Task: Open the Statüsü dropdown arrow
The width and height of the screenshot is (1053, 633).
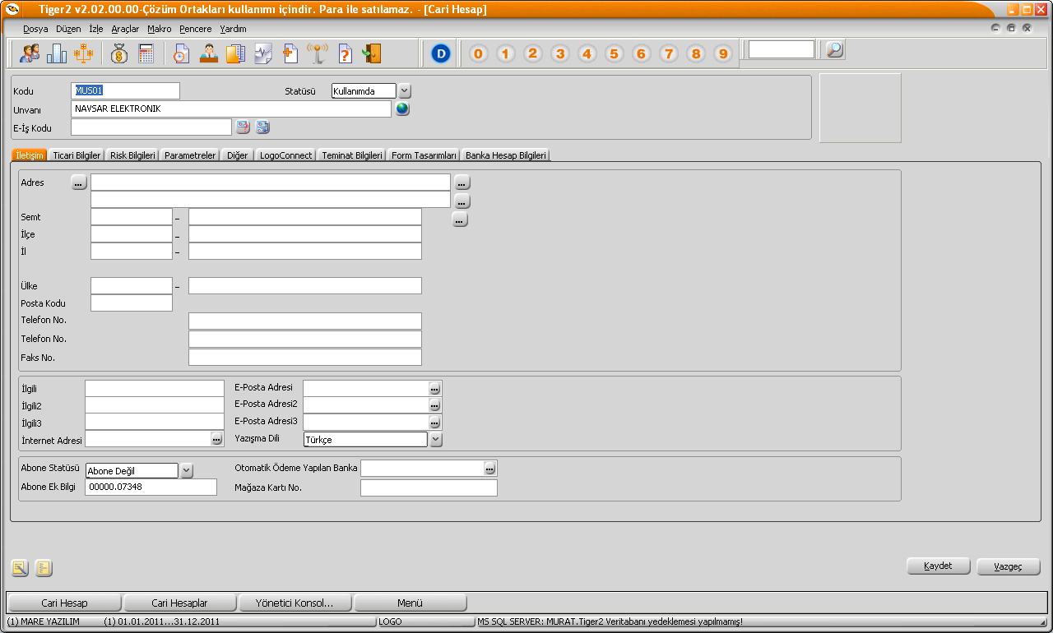Action: coord(405,91)
